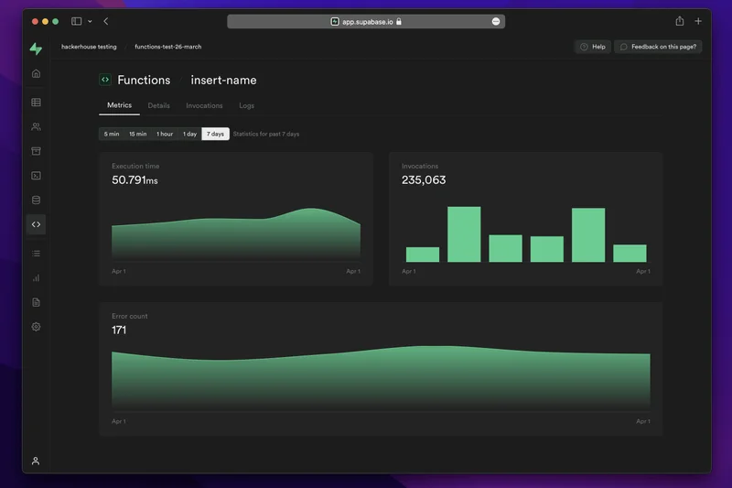Open the Database icon in sidebar
Viewport: 732px width, 488px height.
tap(36, 200)
